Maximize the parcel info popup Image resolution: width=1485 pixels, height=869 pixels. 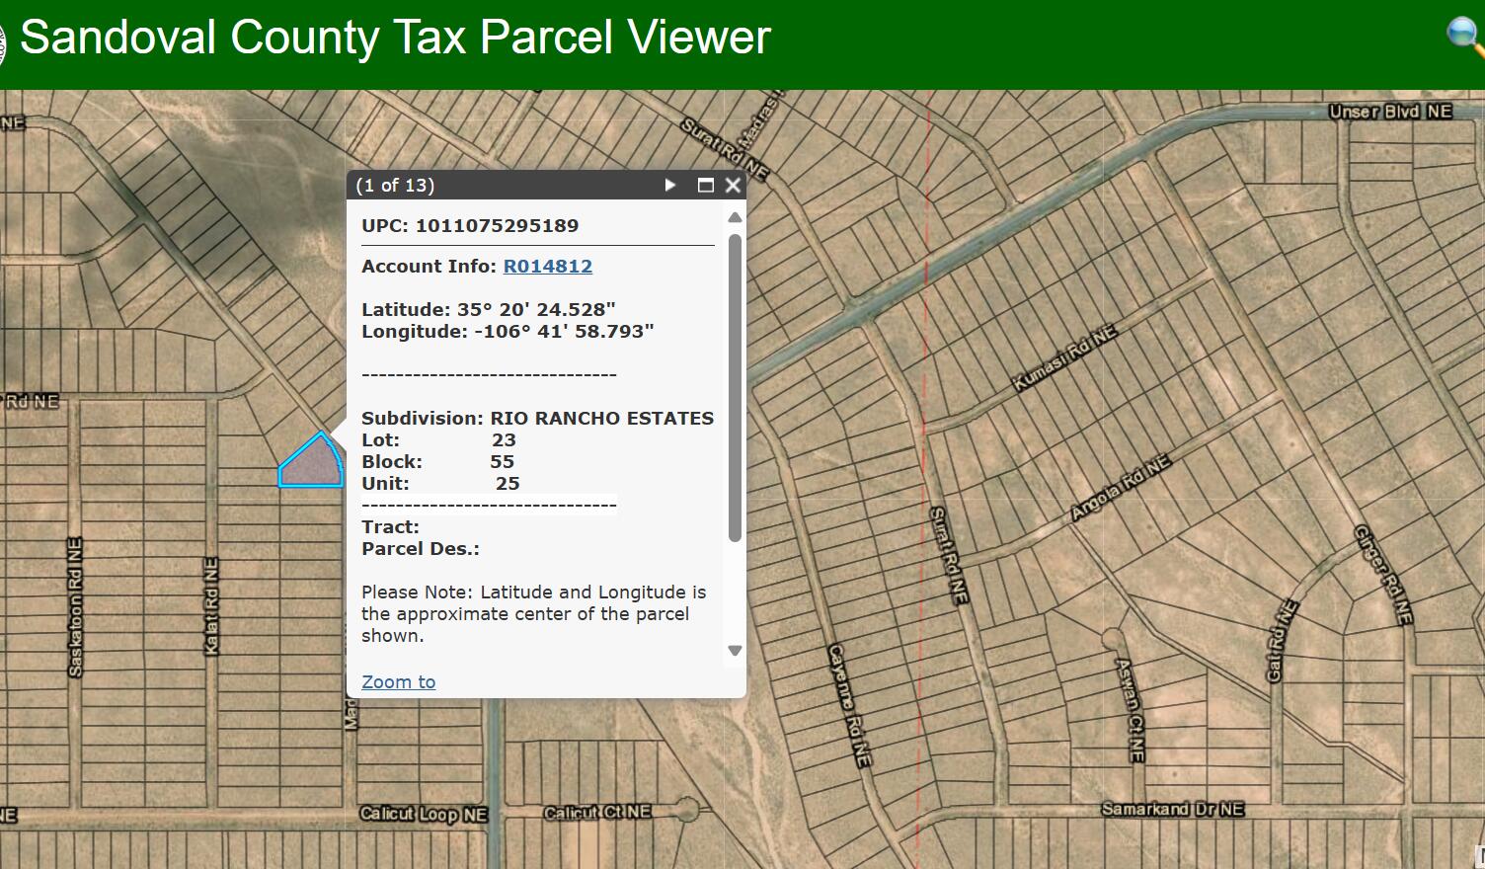[x=705, y=185]
